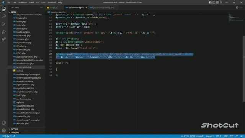The height and width of the screenshot is (138, 245).
Task: Open myProducts.php in the explorer
Action: point(24,43)
